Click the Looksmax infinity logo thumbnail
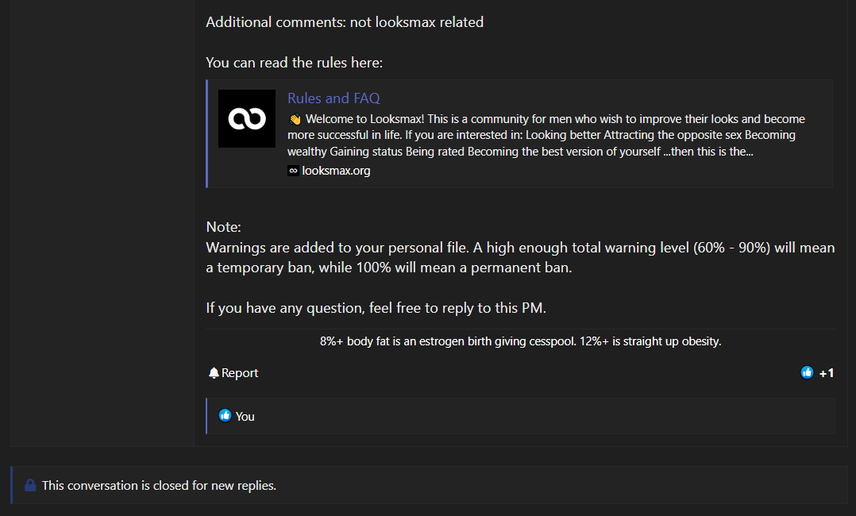 [x=247, y=118]
